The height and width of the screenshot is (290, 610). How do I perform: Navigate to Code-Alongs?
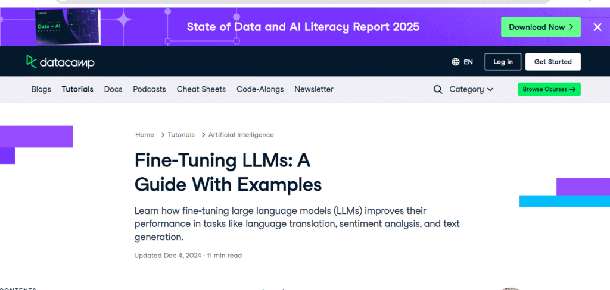tap(260, 89)
